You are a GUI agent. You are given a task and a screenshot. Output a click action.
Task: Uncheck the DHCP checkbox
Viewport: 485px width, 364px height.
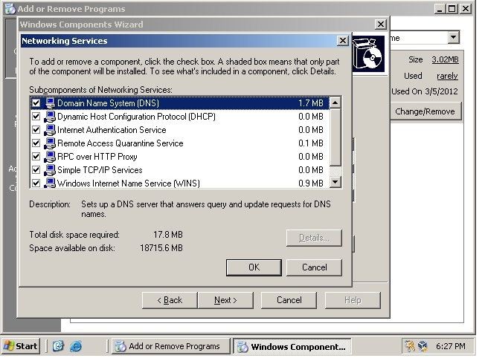coord(36,117)
